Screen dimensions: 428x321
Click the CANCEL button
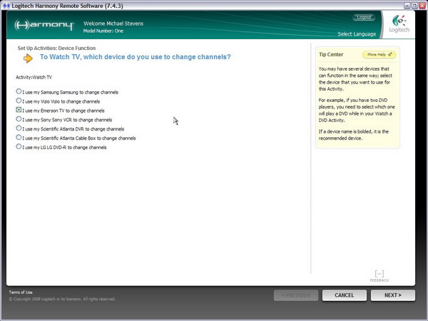345,295
